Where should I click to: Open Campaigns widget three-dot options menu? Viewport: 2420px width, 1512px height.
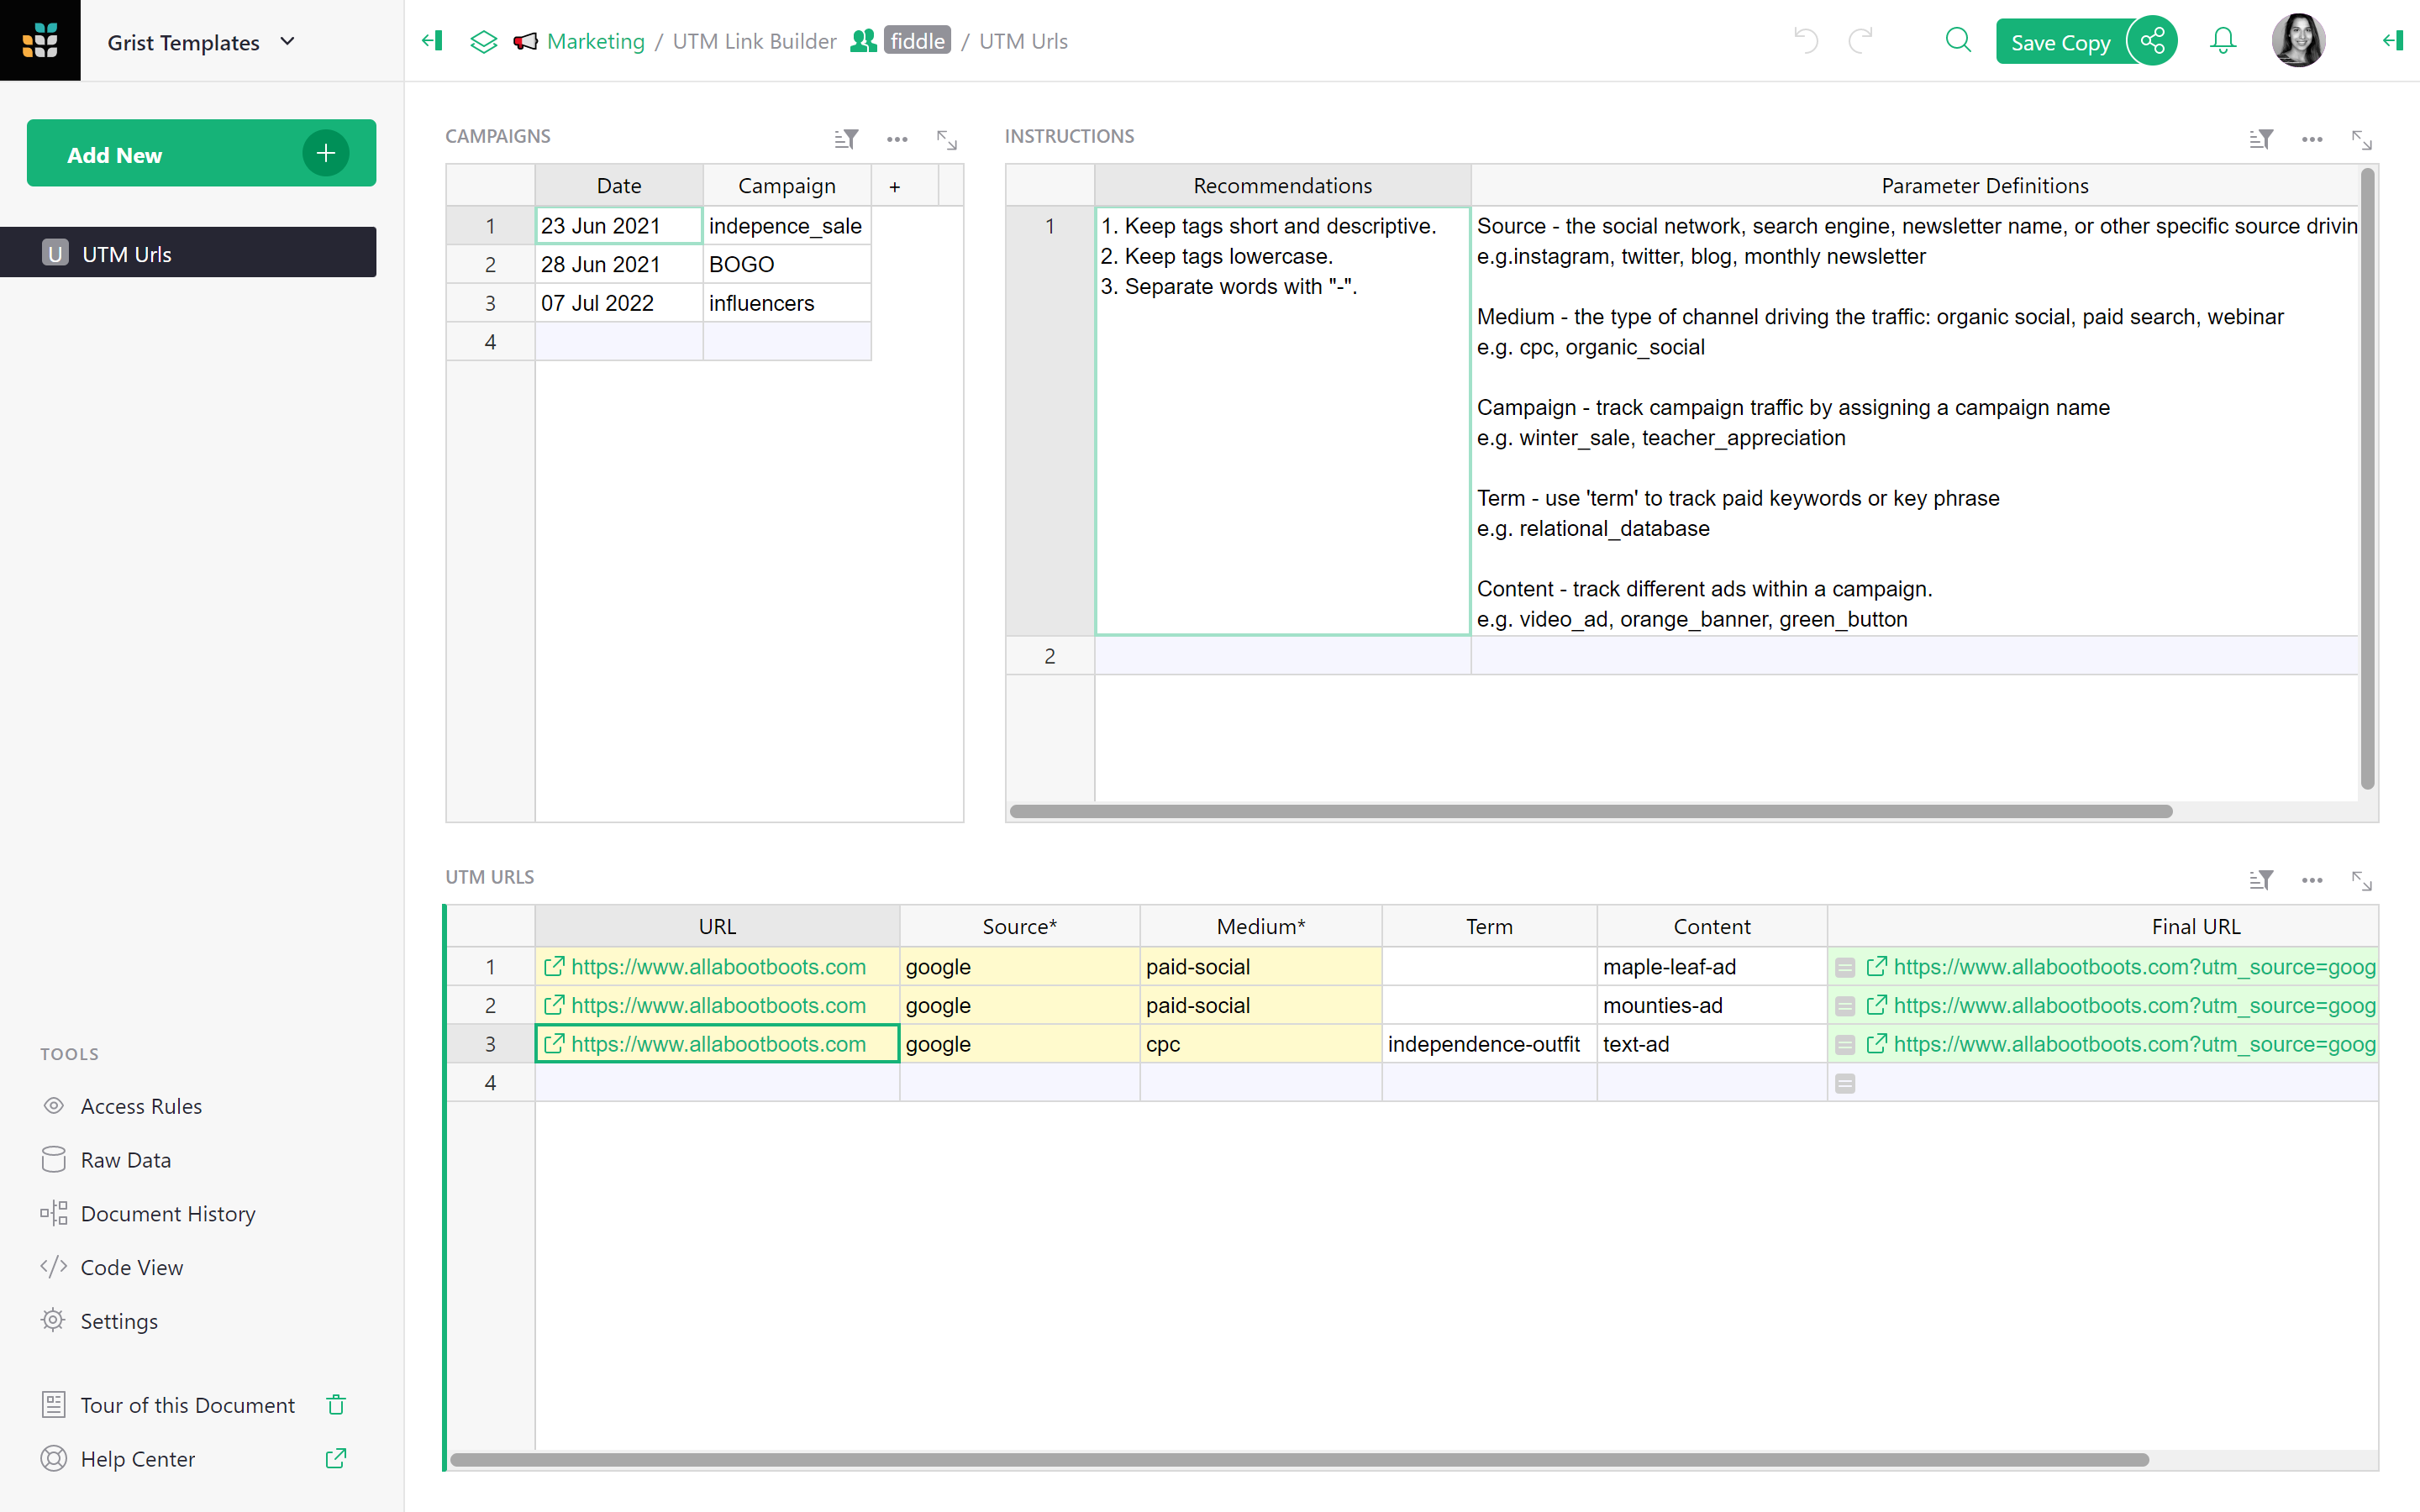[x=897, y=139]
